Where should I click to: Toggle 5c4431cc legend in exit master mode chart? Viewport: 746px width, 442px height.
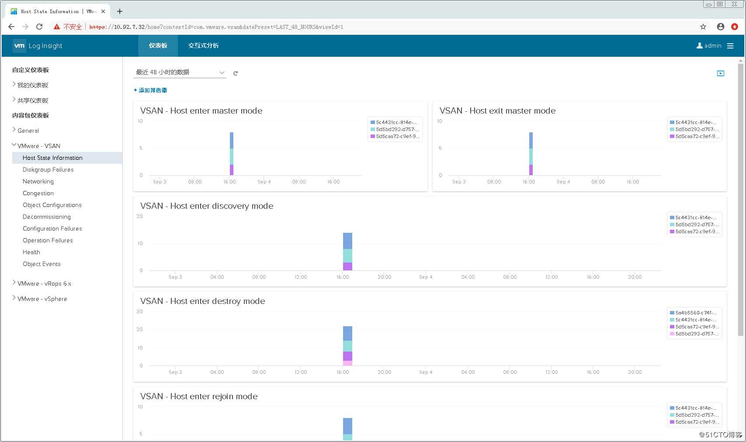[x=693, y=122]
